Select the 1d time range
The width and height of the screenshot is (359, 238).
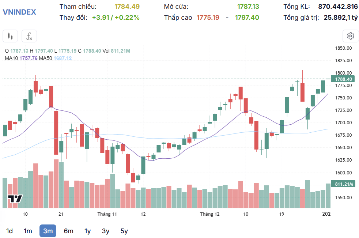(x=10, y=231)
